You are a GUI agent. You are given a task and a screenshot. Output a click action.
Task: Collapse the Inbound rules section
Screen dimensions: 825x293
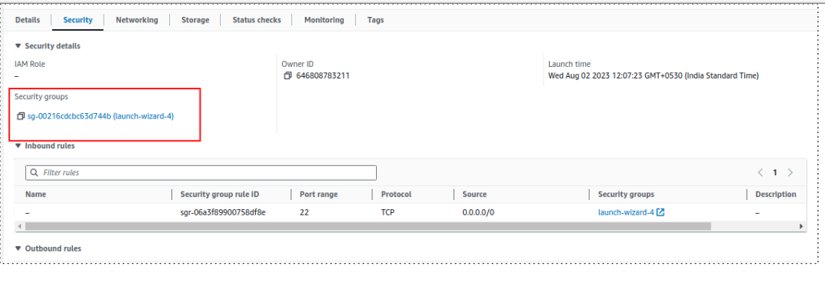point(18,145)
